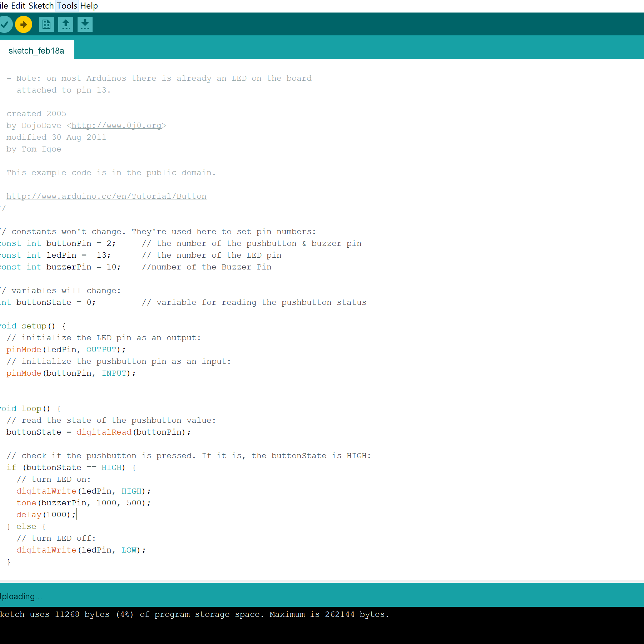
Task: Open the Sketch menu
Action: (x=41, y=6)
